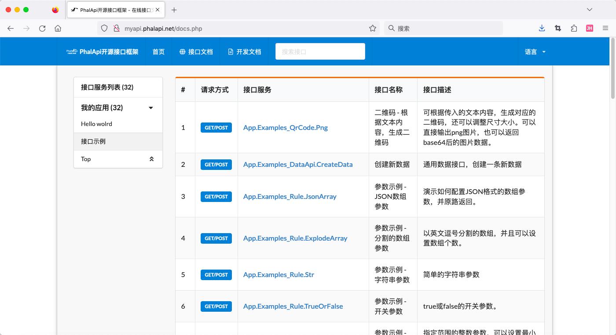Open the Firefox hamburger menu

pos(605,28)
